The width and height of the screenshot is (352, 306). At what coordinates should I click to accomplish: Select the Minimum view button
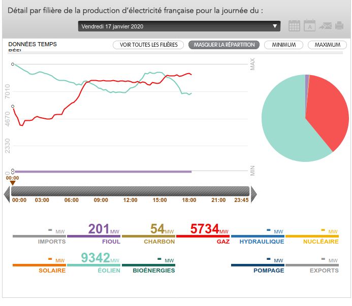coord(283,45)
